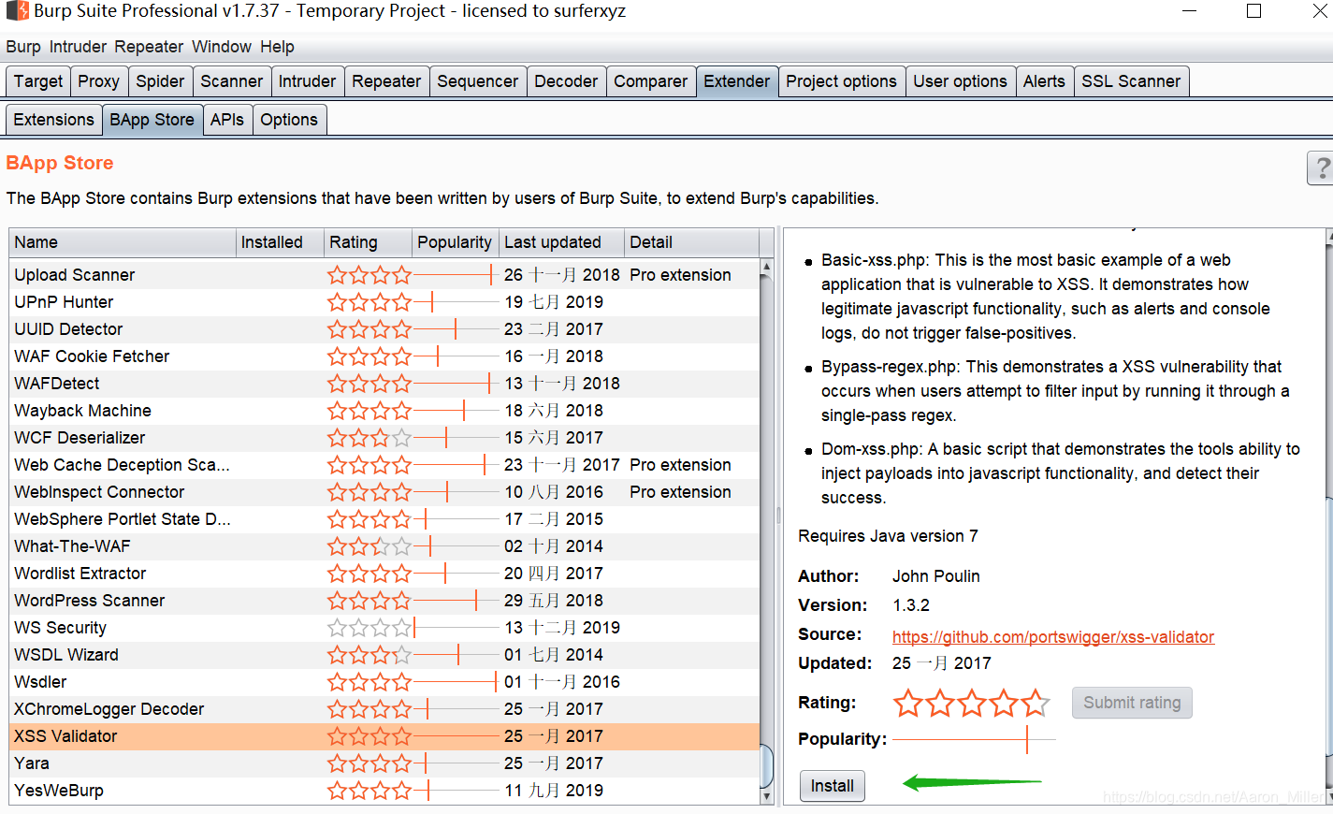The height and width of the screenshot is (814, 1333).
Task: Open the Repeater menu
Action: coord(149,47)
